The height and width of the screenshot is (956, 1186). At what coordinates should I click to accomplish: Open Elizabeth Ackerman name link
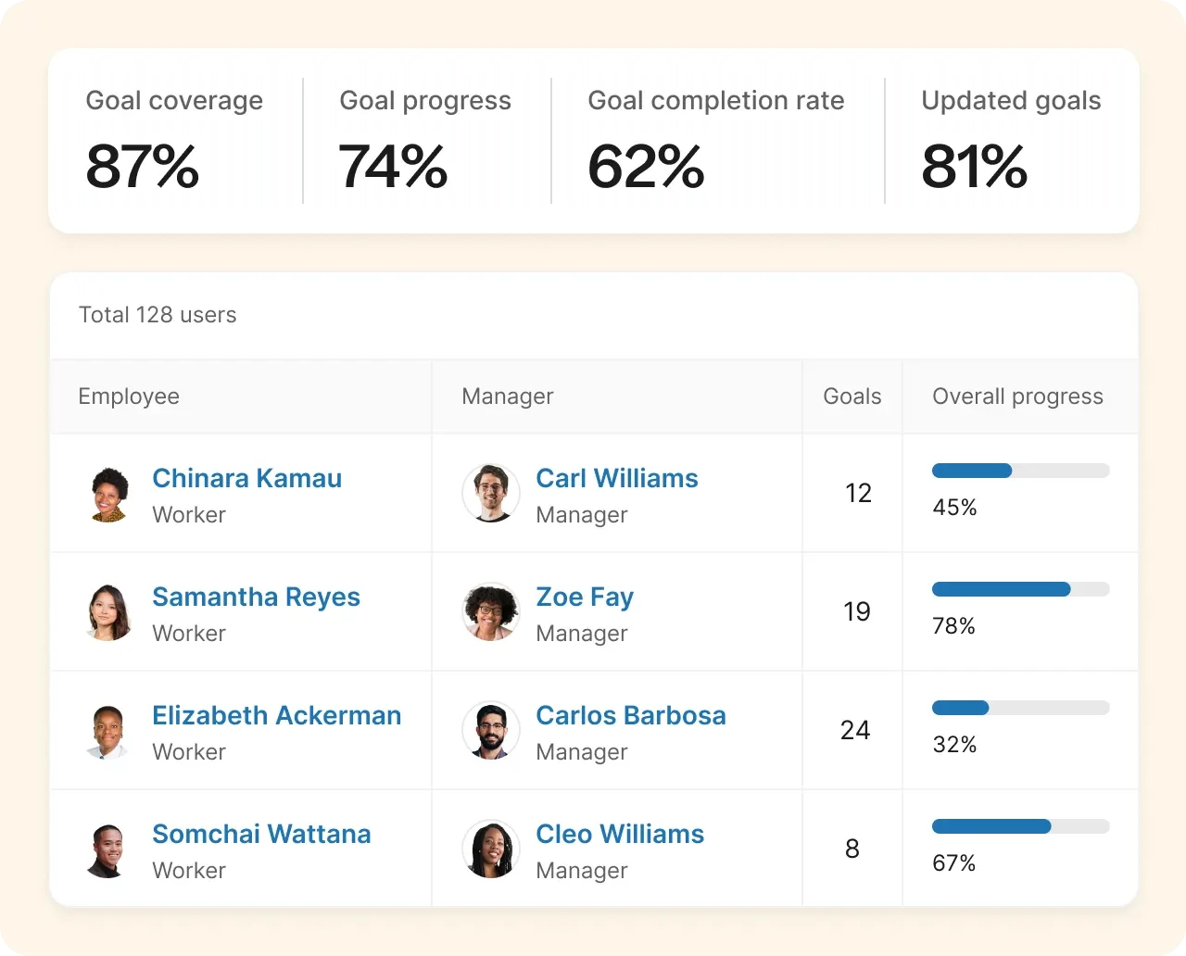[276, 715]
